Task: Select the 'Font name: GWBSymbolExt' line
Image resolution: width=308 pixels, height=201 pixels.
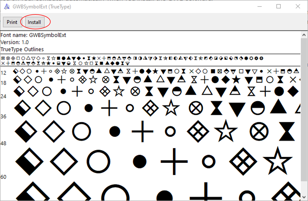Action: coord(33,35)
